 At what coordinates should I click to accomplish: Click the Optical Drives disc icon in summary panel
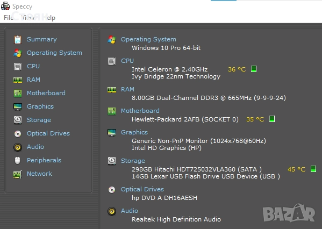tap(112, 190)
